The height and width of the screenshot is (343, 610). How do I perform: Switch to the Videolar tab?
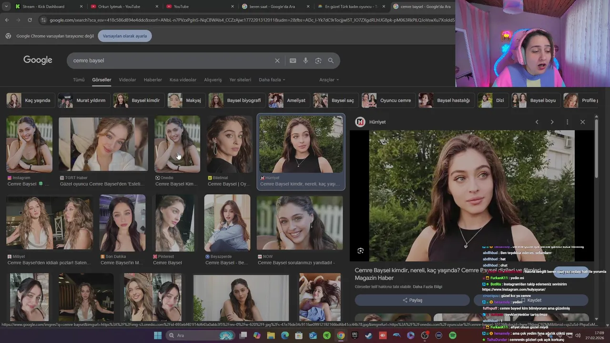tap(127, 80)
